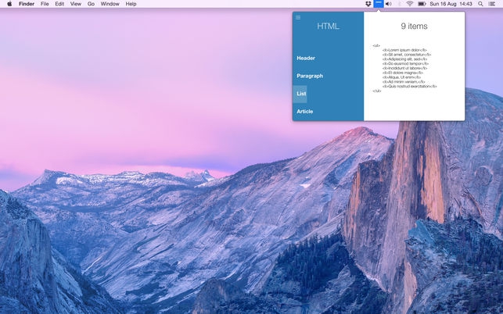Screen dimensions: 503x314
Task: Open the Help menu
Action: click(131, 4)
